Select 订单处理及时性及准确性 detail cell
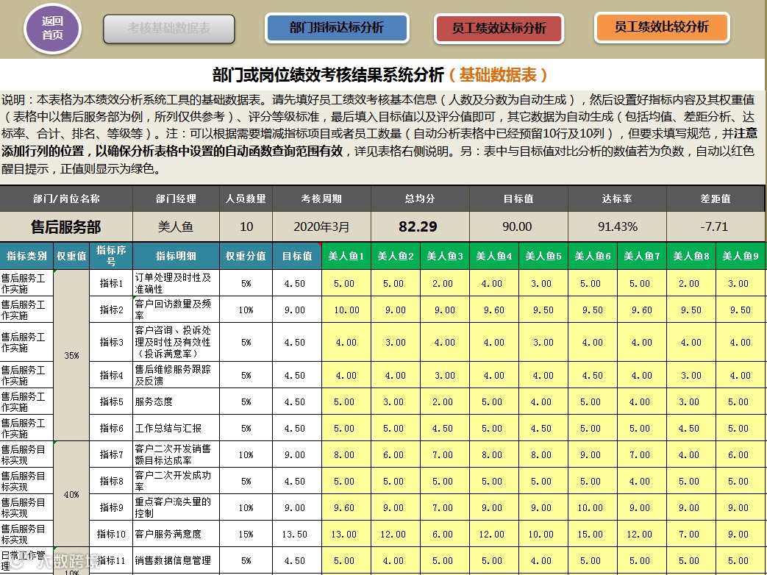 pyautogui.click(x=176, y=283)
